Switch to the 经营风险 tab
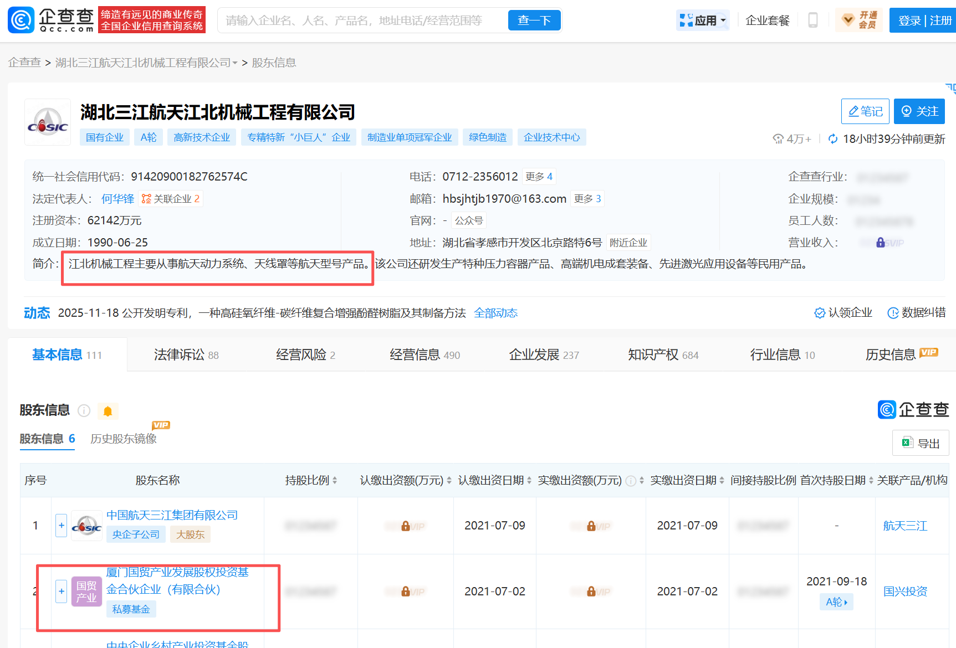 click(x=305, y=354)
